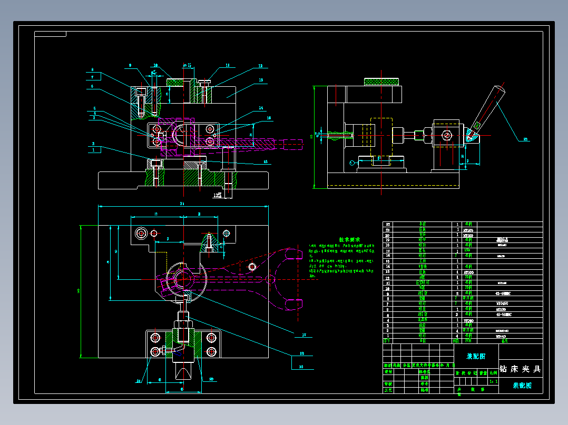
Task: Select balloon label 13 in front view
Action: tap(261, 80)
